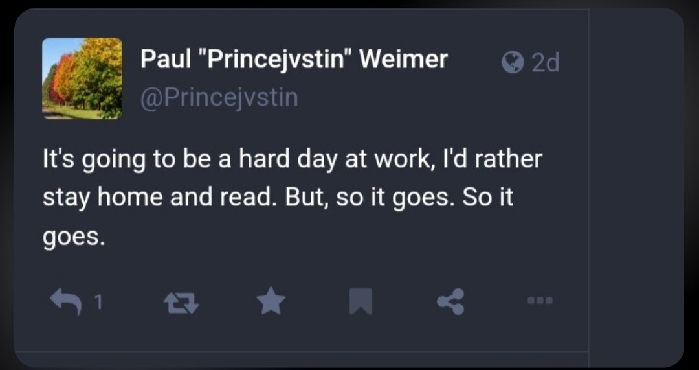Click the empty space between bookmark and share icons
The height and width of the screenshot is (370, 699).
coord(405,301)
